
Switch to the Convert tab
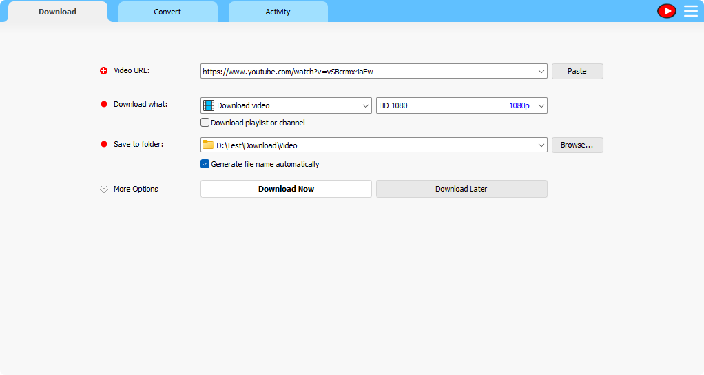[167, 12]
